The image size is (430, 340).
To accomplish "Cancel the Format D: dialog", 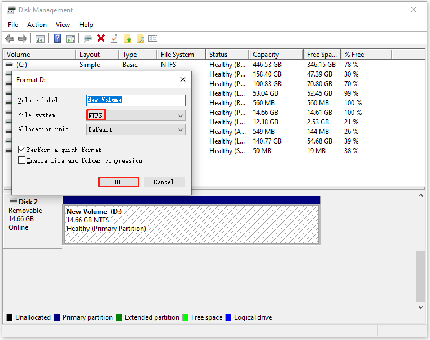I will tap(164, 182).
